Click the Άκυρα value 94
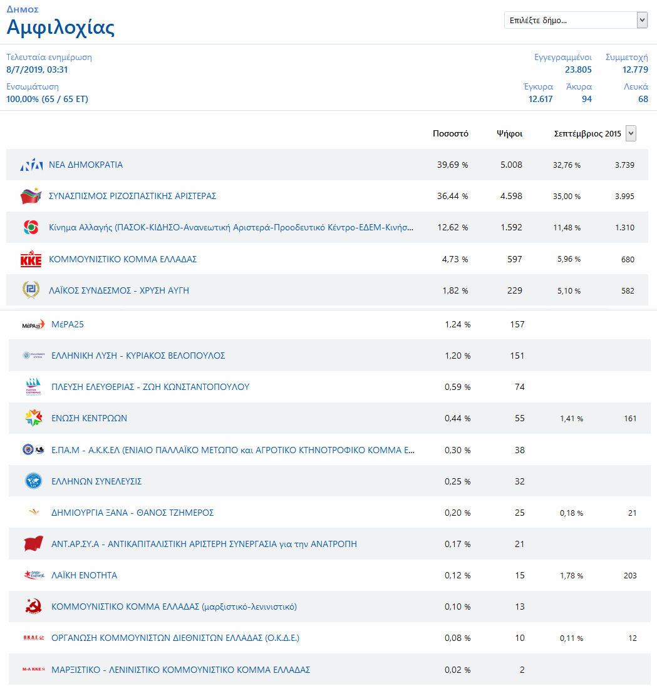The height and width of the screenshot is (686, 657). tap(587, 99)
